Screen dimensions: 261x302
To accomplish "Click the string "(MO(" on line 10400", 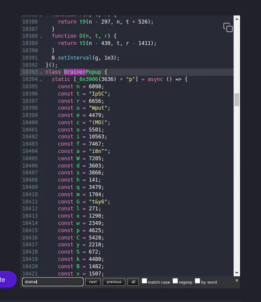I will coord(98,123).
